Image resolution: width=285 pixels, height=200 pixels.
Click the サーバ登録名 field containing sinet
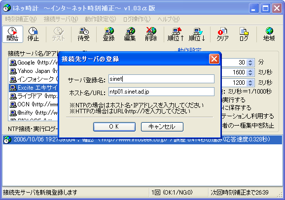[161, 79]
